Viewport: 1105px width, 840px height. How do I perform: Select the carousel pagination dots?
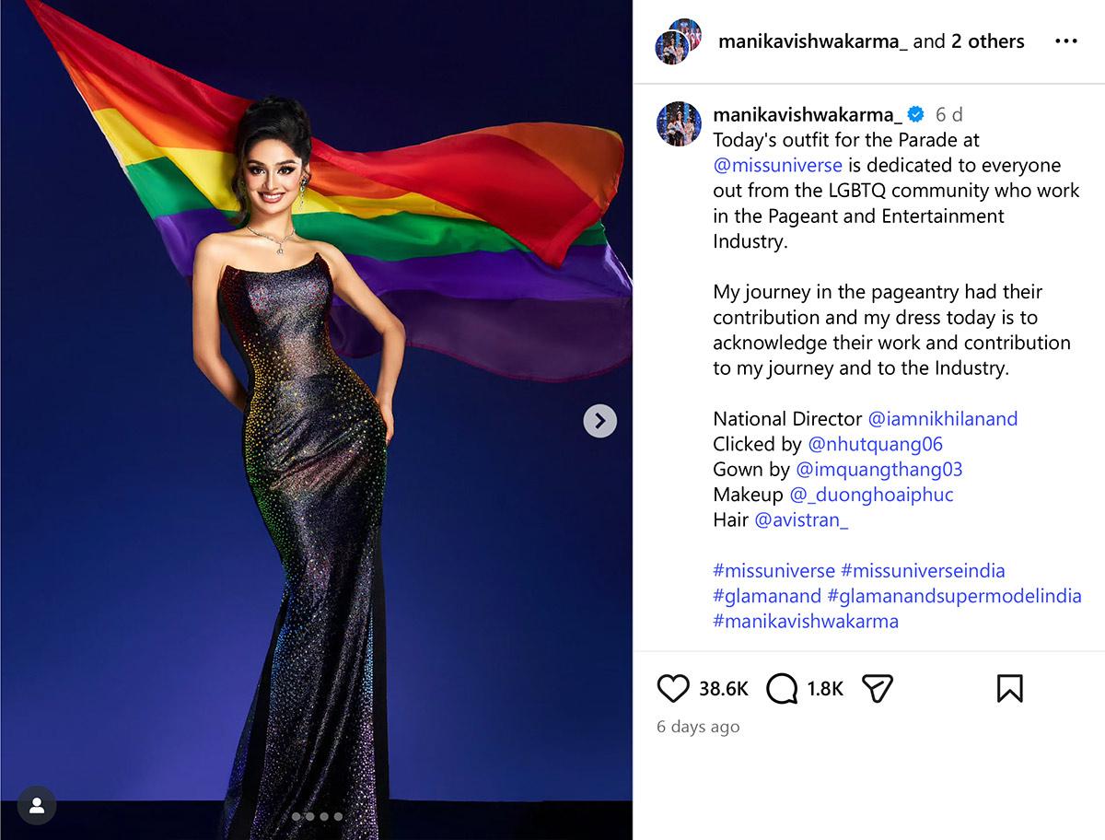pos(317,816)
